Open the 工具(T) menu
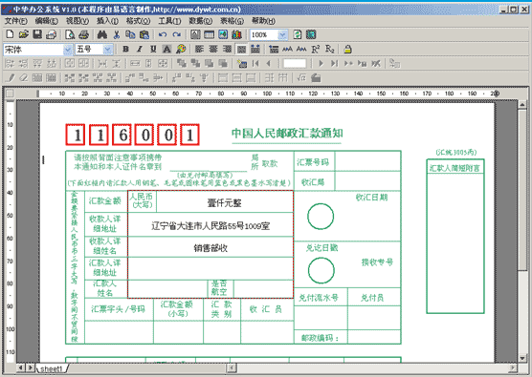 [x=169, y=21]
